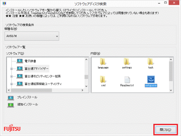Screen dimensions: 181x136
Task: Click the 閉じる(C) button
Action: (x=166, y=130)
